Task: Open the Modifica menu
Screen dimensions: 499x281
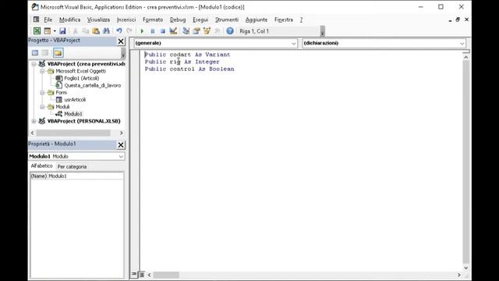Action: coord(69,20)
